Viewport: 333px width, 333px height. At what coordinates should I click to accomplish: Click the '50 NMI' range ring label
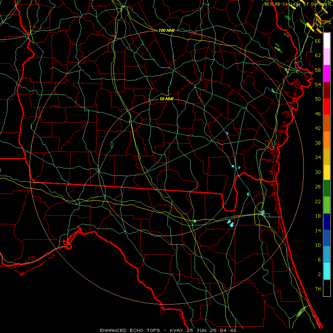click(166, 99)
